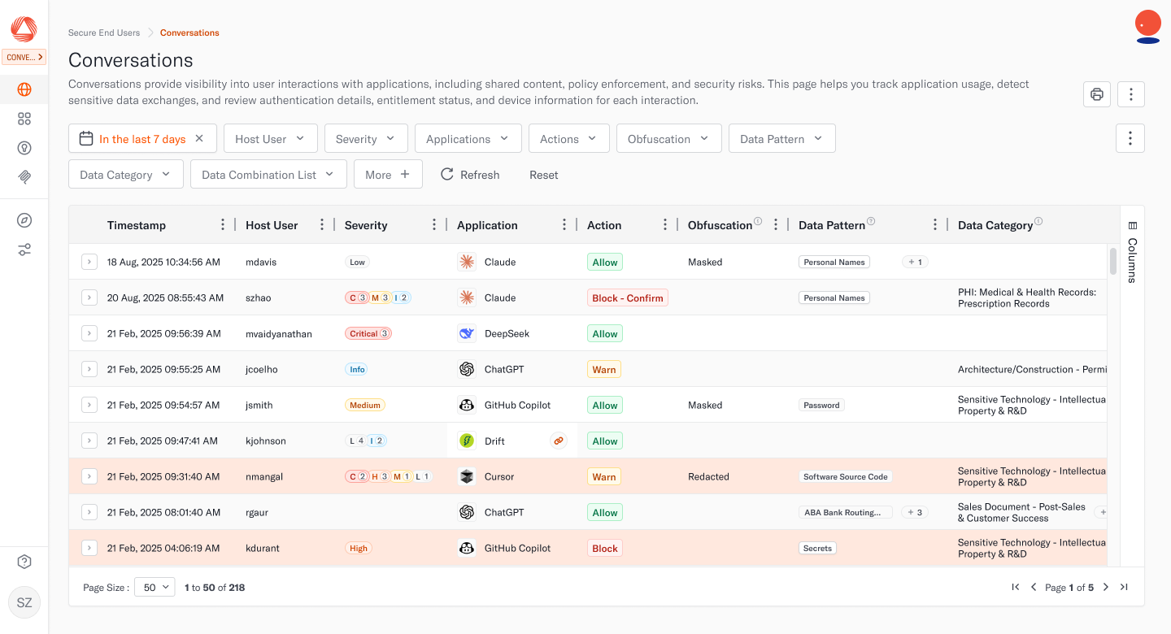Viewport: 1171px width, 634px height.
Task: Click the Secure End Users breadcrumb
Action: pos(104,33)
